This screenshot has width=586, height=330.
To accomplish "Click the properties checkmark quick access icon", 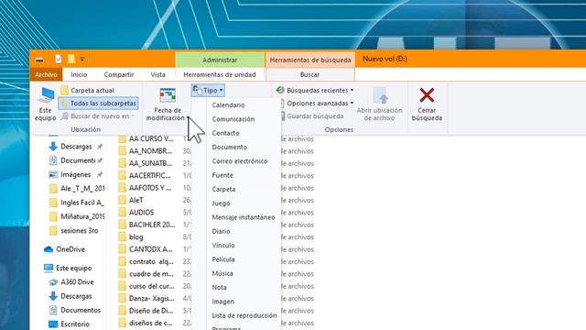I will [x=59, y=59].
